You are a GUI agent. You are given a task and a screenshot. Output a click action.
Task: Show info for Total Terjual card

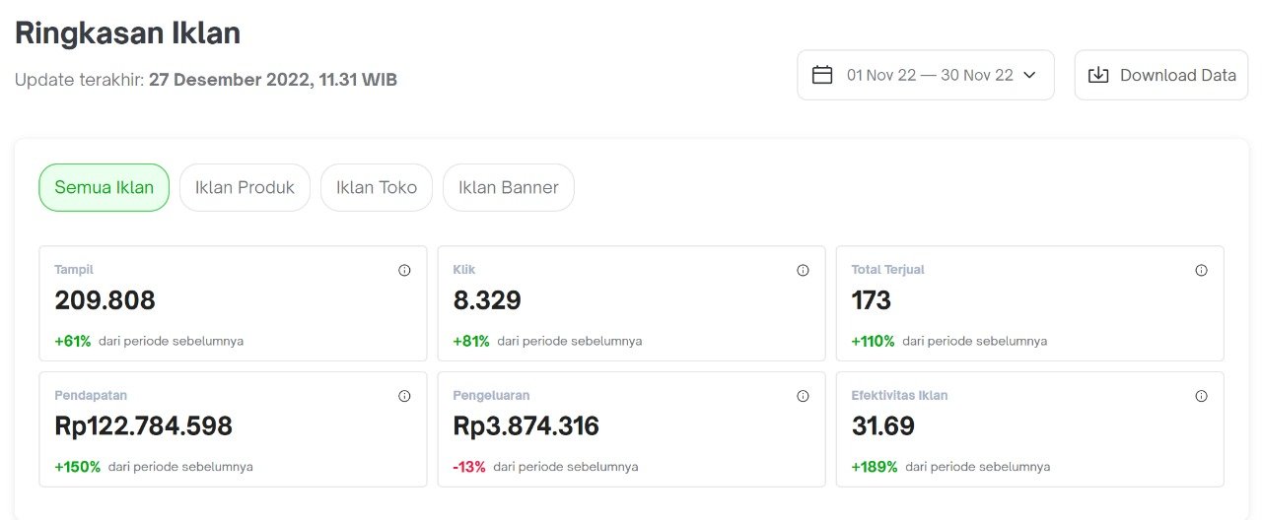pyautogui.click(x=1201, y=271)
